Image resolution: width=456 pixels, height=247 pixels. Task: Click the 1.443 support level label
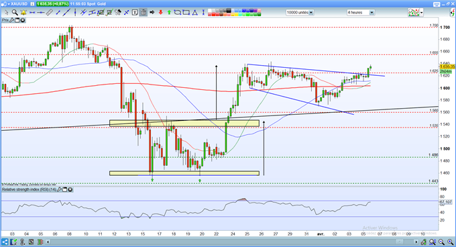433,181
